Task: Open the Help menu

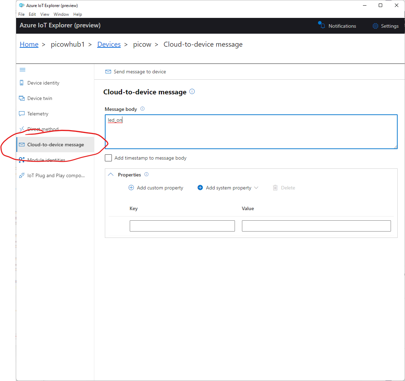Action: (77, 14)
